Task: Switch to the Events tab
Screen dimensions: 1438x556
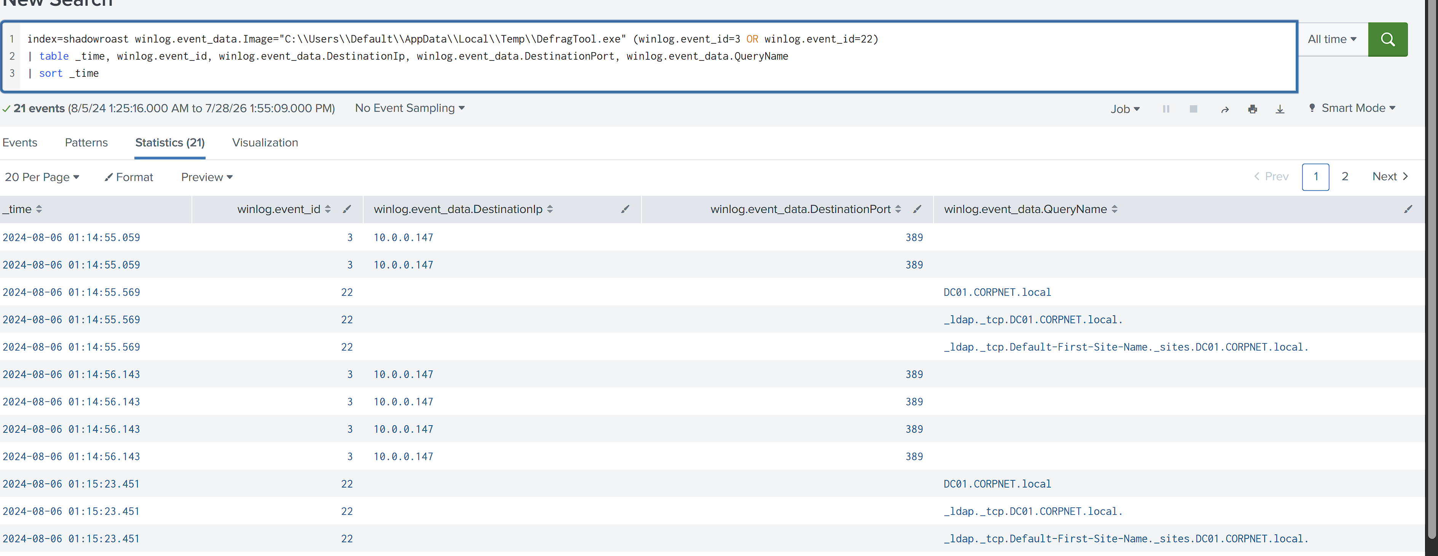Action: pos(19,143)
